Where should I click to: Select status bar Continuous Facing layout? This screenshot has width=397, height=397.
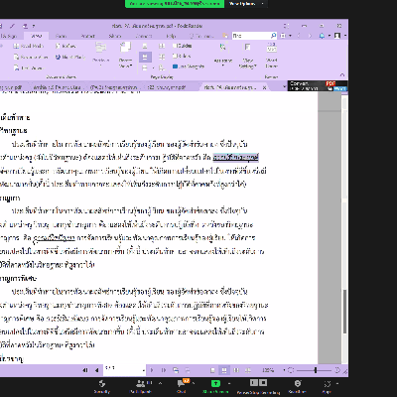click(x=248, y=370)
